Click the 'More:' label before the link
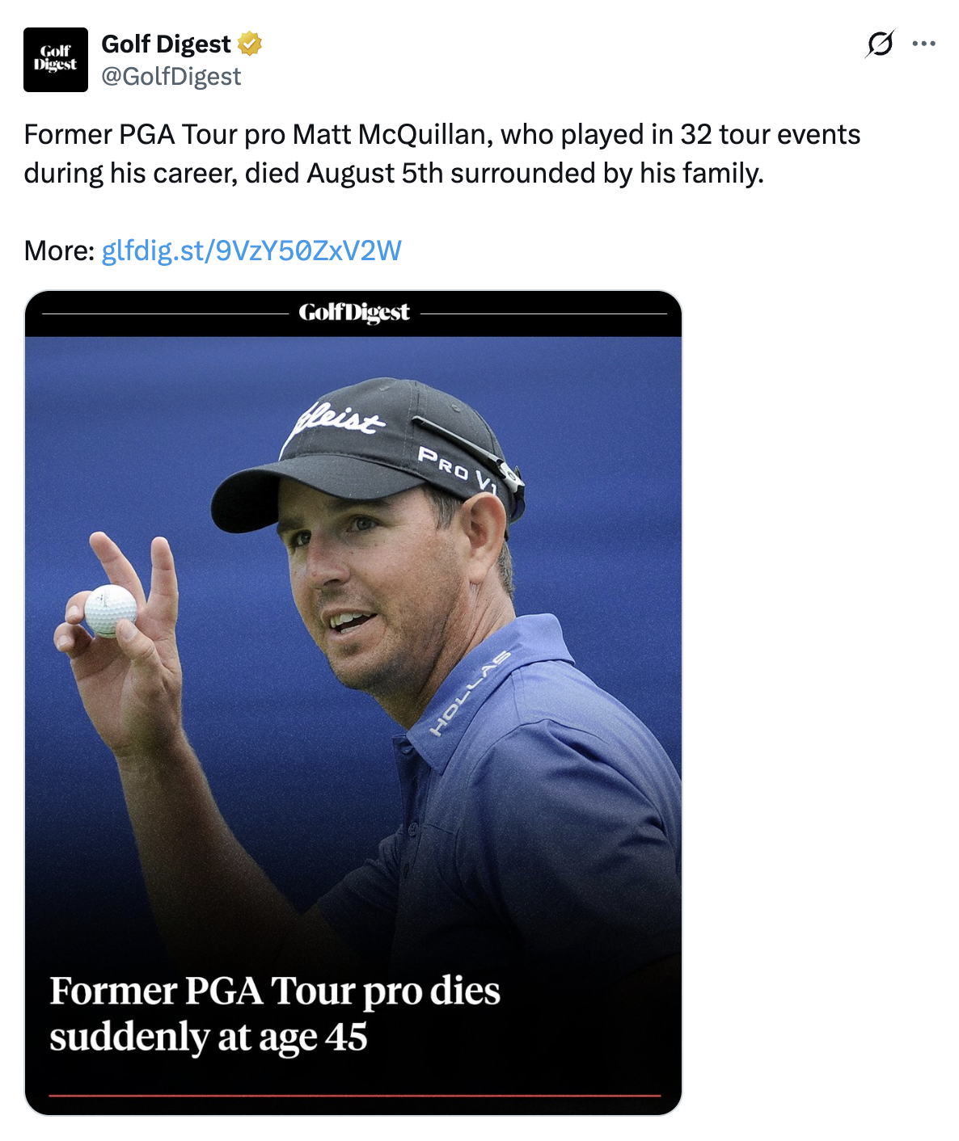This screenshot has height=1141, width=959. click(x=60, y=251)
